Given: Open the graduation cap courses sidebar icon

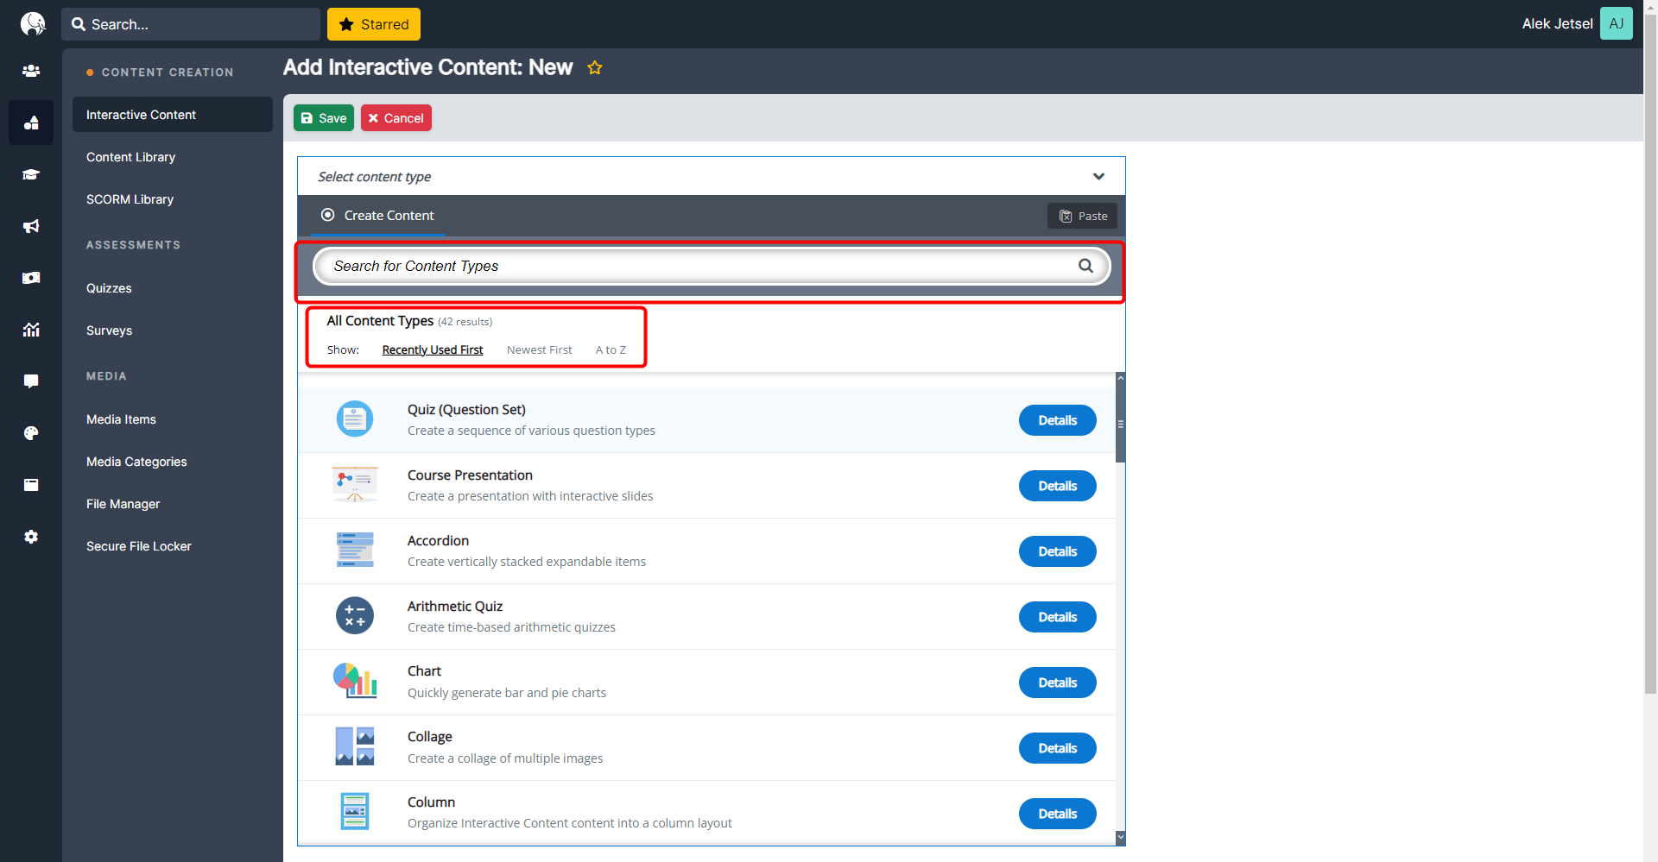Looking at the screenshot, I should click(31, 174).
